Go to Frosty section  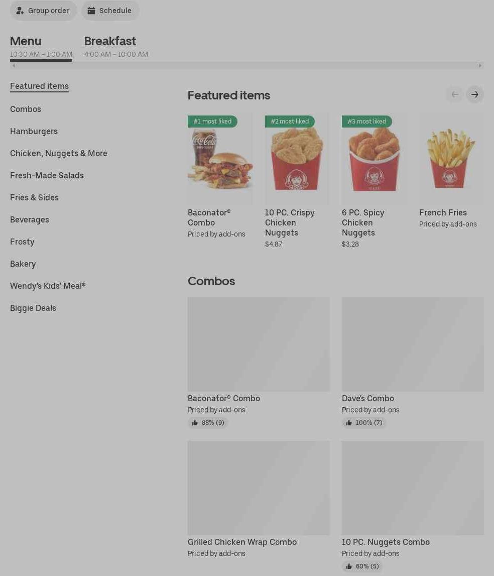coord(22,242)
